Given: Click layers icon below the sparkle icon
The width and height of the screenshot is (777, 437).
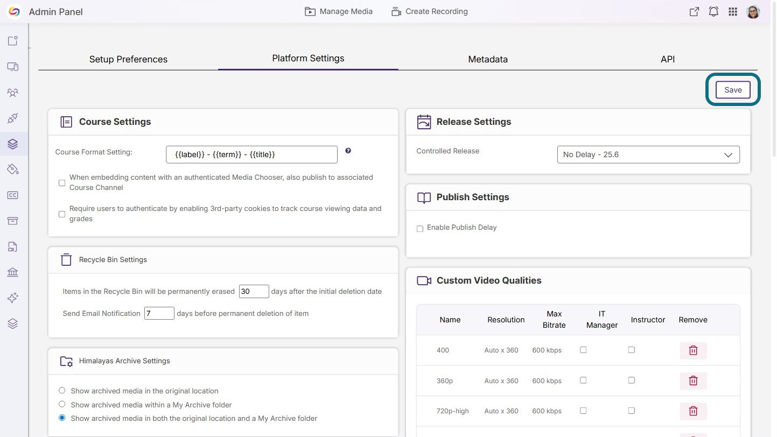Looking at the screenshot, I should click(x=13, y=323).
